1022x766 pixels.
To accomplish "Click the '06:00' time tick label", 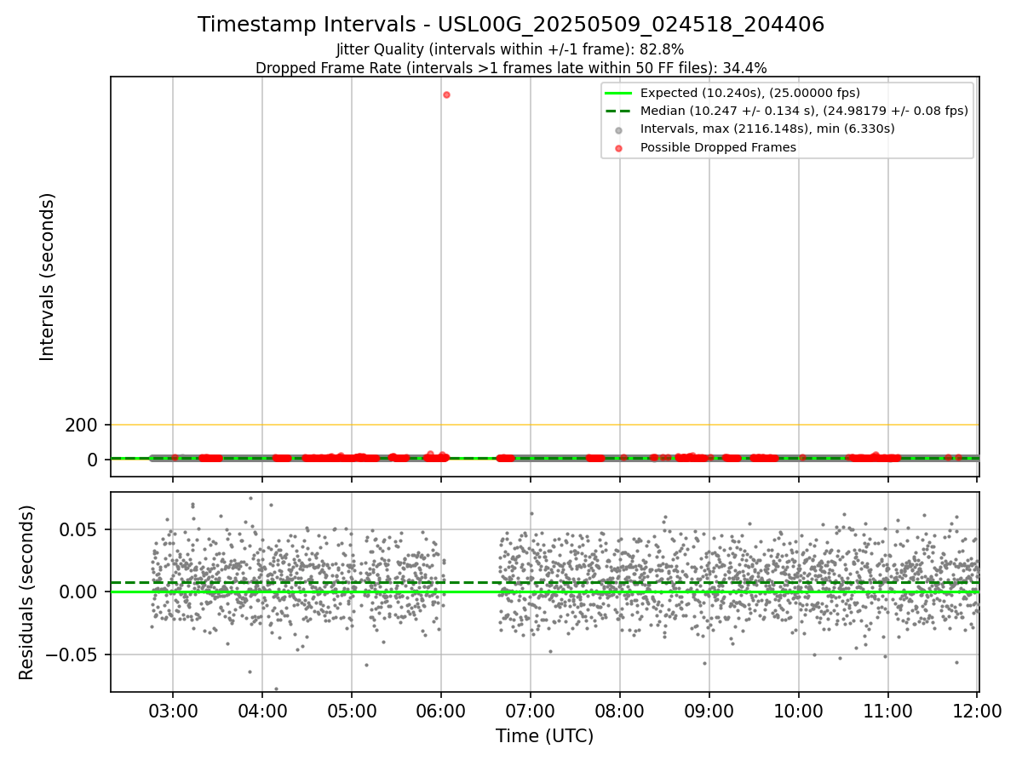I will [441, 711].
